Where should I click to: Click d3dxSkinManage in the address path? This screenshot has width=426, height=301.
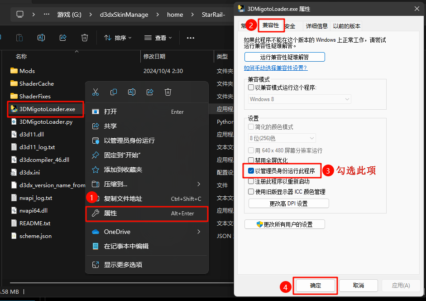(x=124, y=15)
